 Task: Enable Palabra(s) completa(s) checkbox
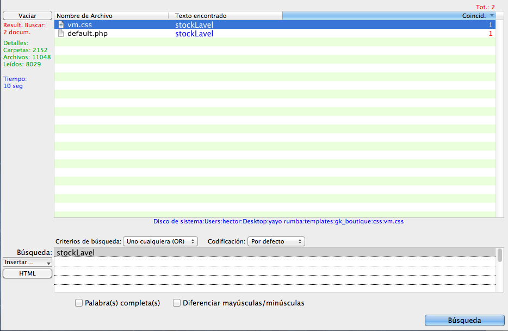pos(79,303)
